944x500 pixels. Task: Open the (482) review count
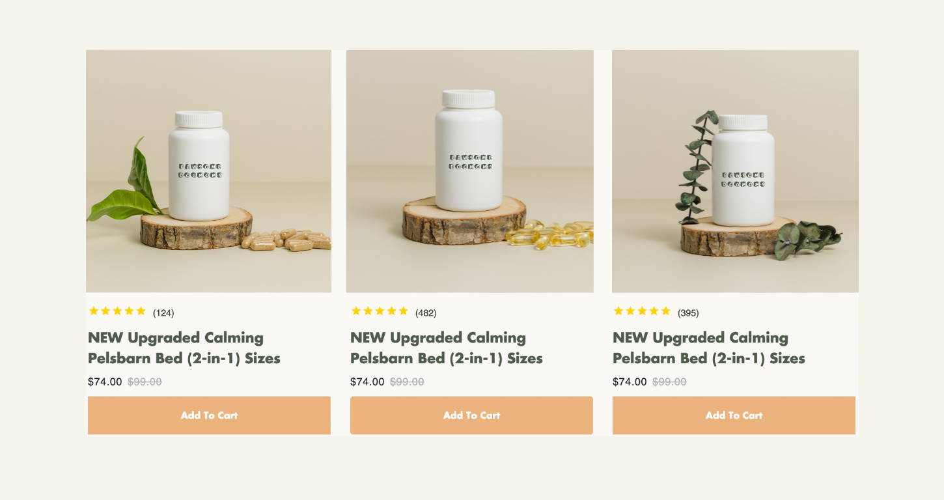[x=426, y=312]
